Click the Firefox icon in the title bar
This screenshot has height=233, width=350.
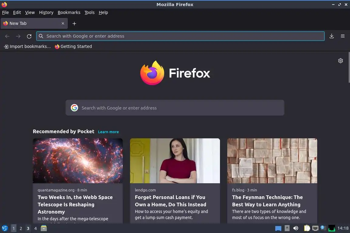pyautogui.click(x=4, y=4)
